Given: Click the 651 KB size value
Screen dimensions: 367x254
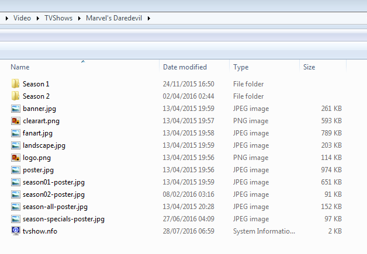Looking at the screenshot, I should coord(331,182).
